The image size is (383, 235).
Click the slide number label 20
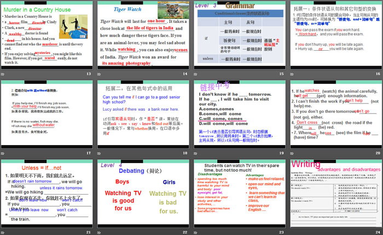tap(378, 153)
